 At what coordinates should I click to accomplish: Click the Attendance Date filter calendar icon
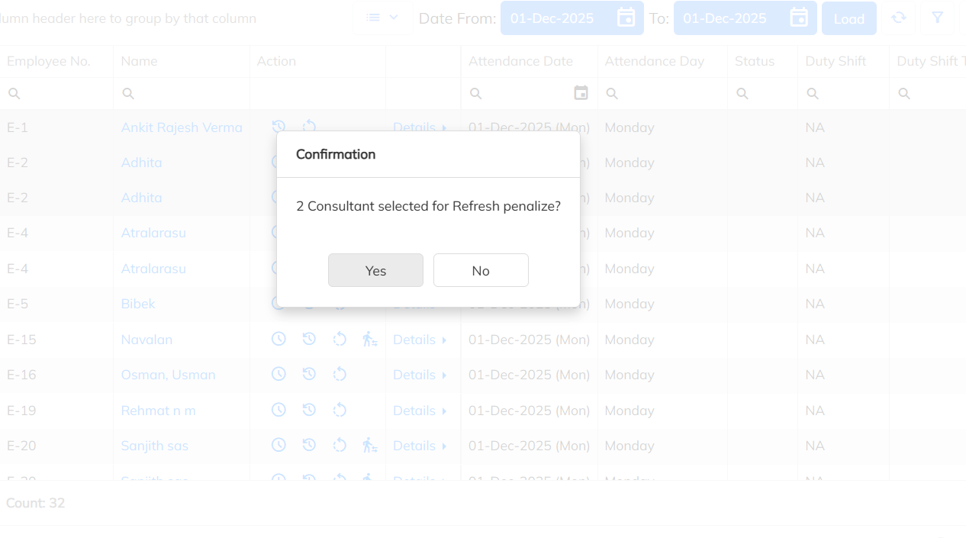[x=581, y=93]
